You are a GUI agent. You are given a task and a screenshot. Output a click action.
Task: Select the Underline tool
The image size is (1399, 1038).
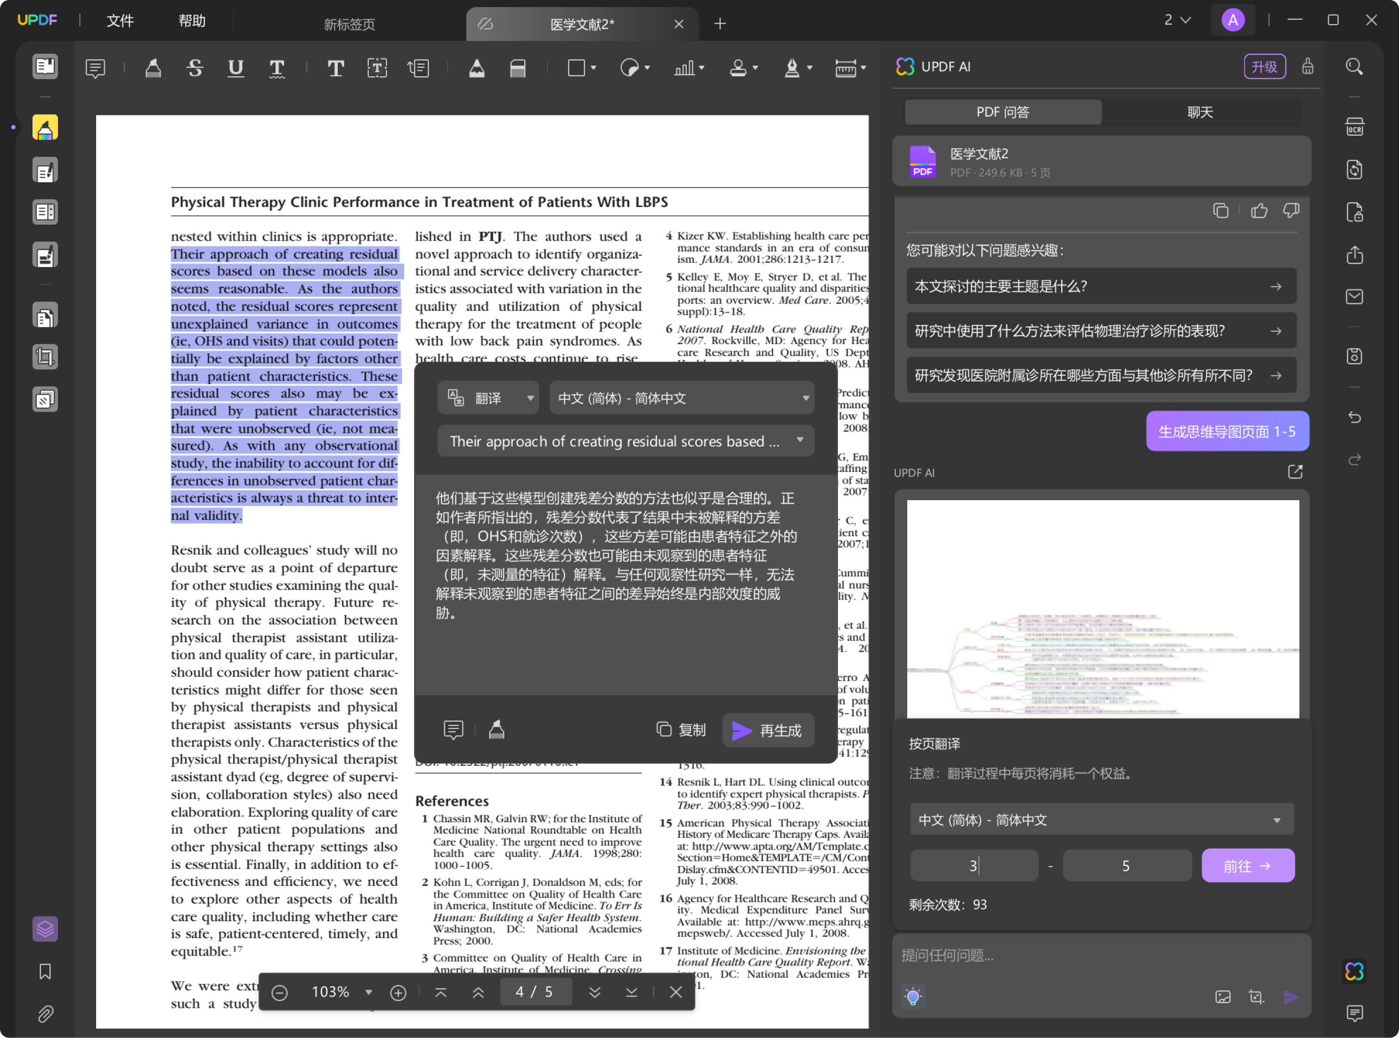236,67
